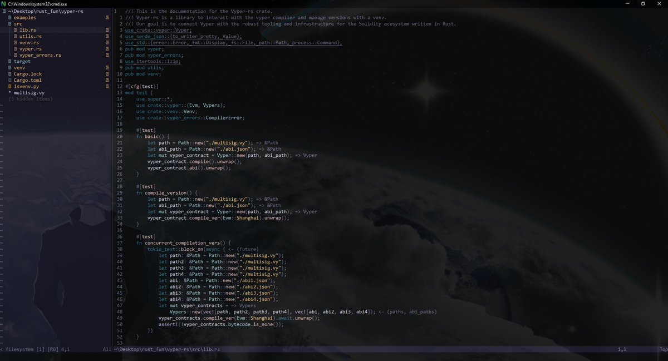Viewport: 668px width, 361px height.
Task: Click the Python file icon beside isvenv.py
Action: (x=10, y=86)
